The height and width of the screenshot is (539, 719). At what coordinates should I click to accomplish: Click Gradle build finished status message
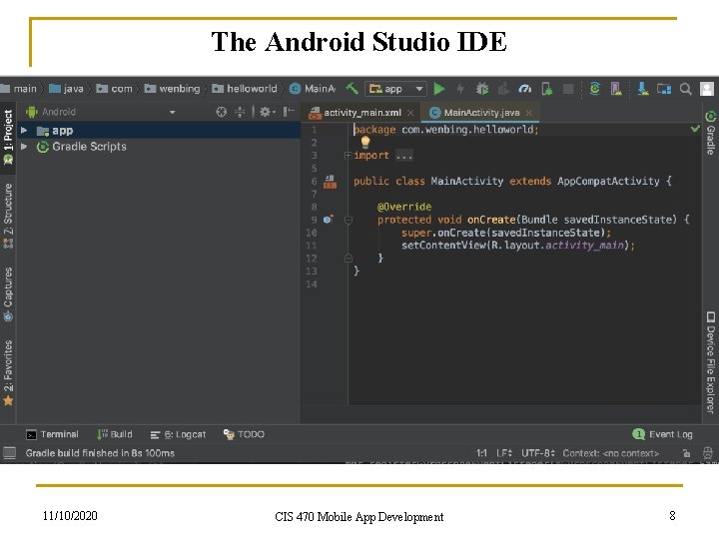tap(100, 453)
